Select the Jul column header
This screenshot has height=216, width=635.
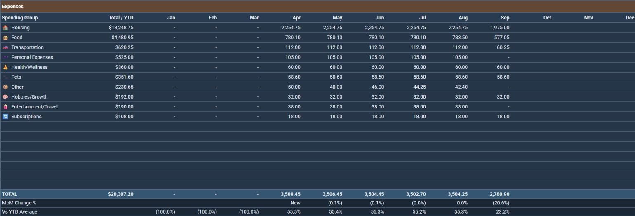pos(422,18)
